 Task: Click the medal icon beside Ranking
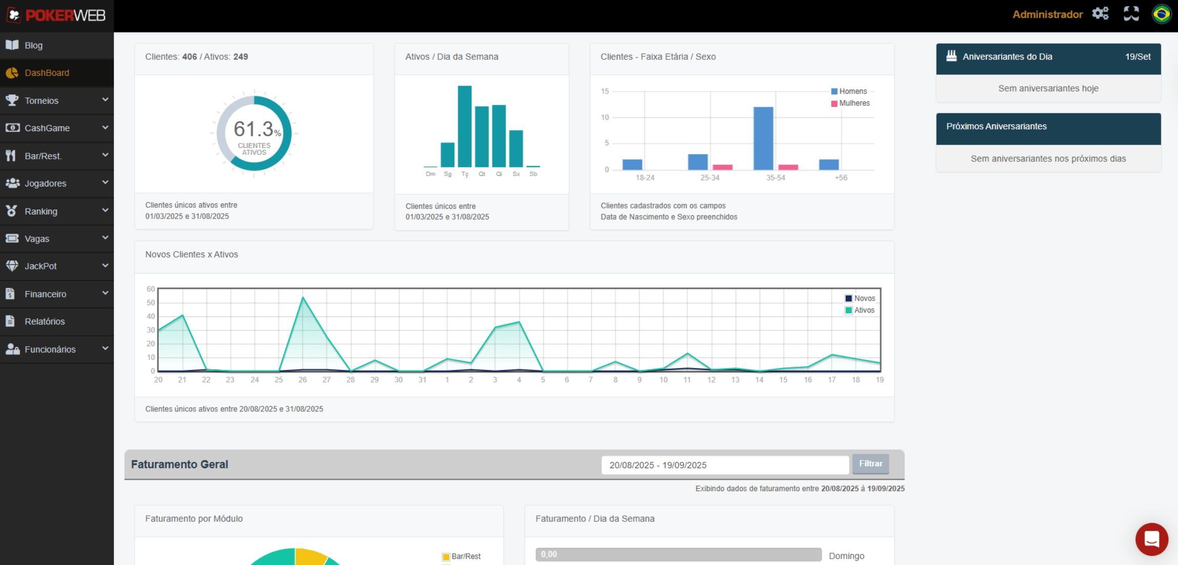[12, 211]
